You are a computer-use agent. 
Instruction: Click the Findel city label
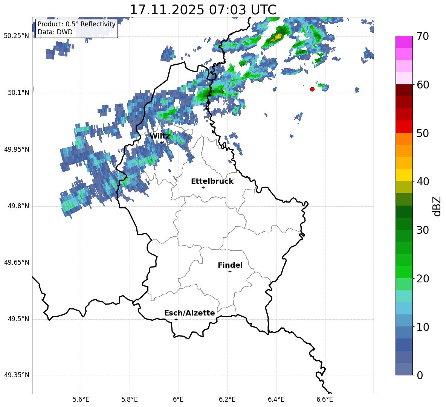230,265
